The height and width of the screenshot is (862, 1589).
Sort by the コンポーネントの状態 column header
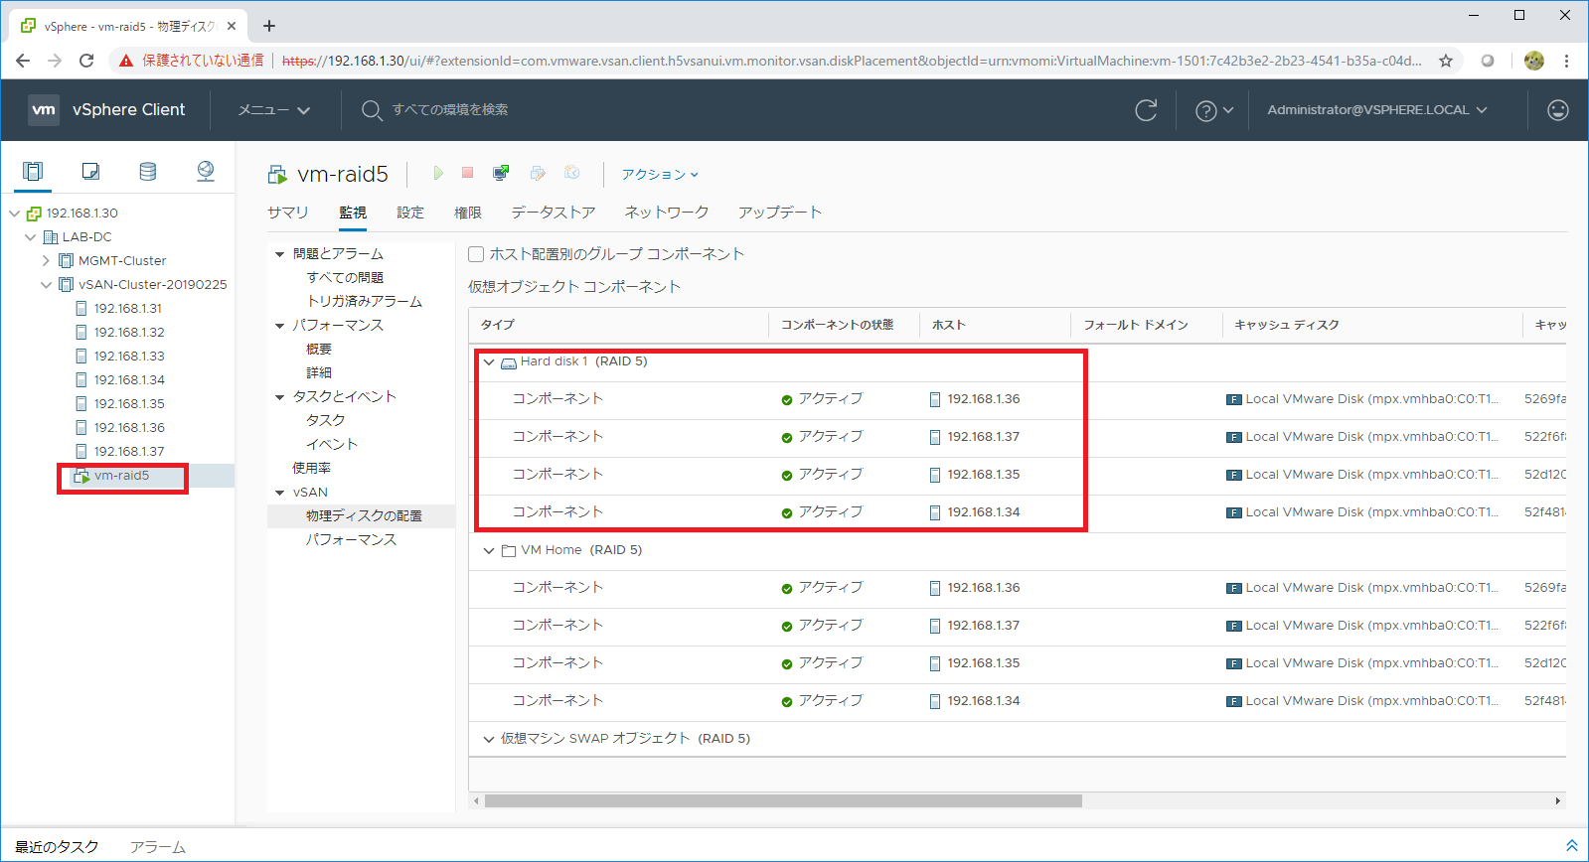837,325
